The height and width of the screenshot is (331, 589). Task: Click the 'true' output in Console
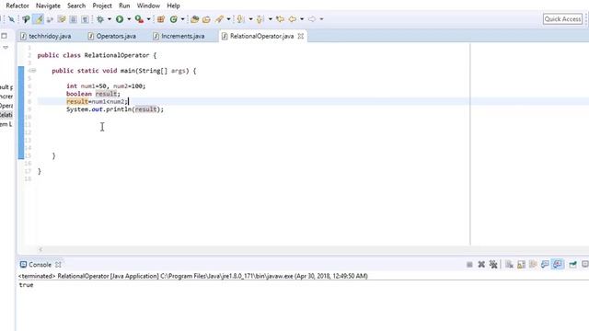coord(27,285)
